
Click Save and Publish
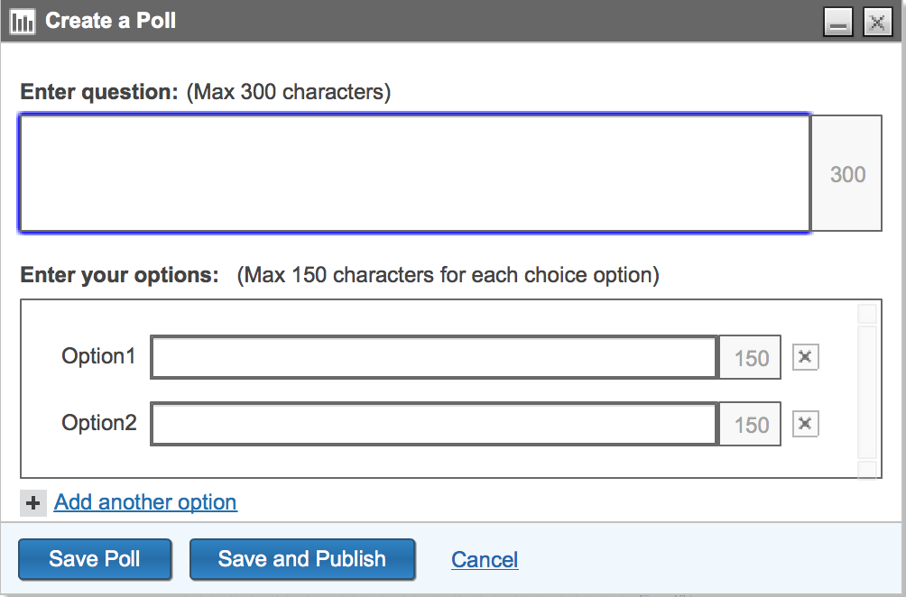301,559
